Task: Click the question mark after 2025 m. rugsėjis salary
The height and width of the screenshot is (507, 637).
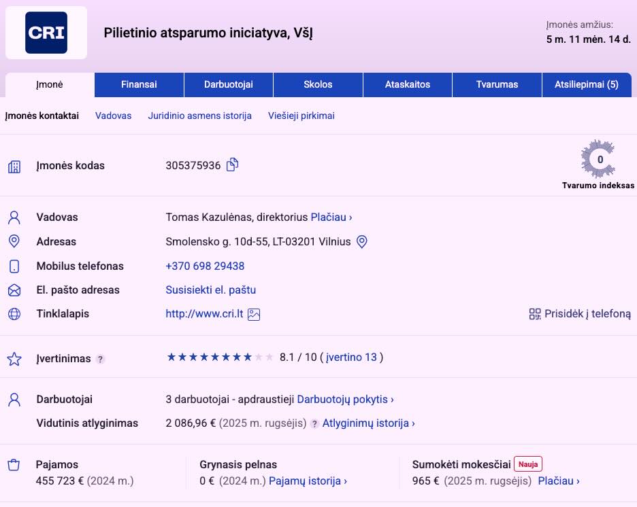Action: tap(314, 423)
